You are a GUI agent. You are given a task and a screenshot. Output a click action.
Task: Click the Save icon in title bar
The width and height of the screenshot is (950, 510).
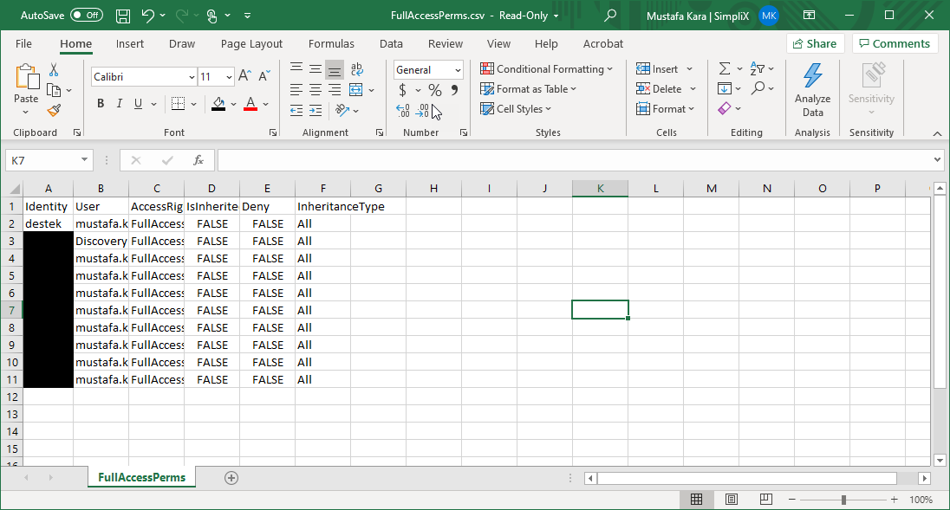[123, 16]
